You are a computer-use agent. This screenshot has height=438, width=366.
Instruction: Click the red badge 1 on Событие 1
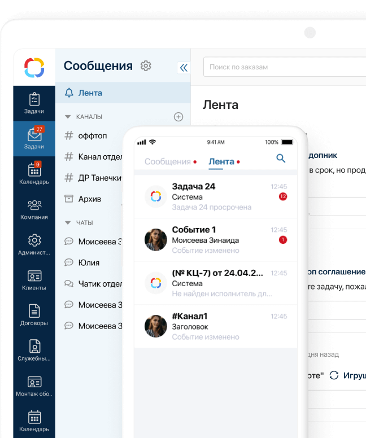click(x=283, y=240)
